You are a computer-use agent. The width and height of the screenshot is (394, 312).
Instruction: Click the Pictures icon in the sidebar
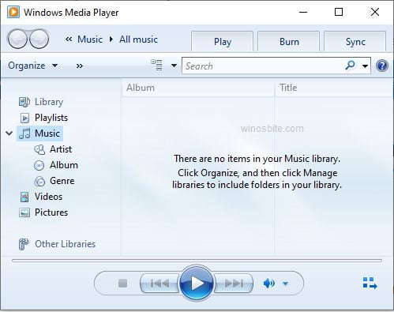[24, 212]
